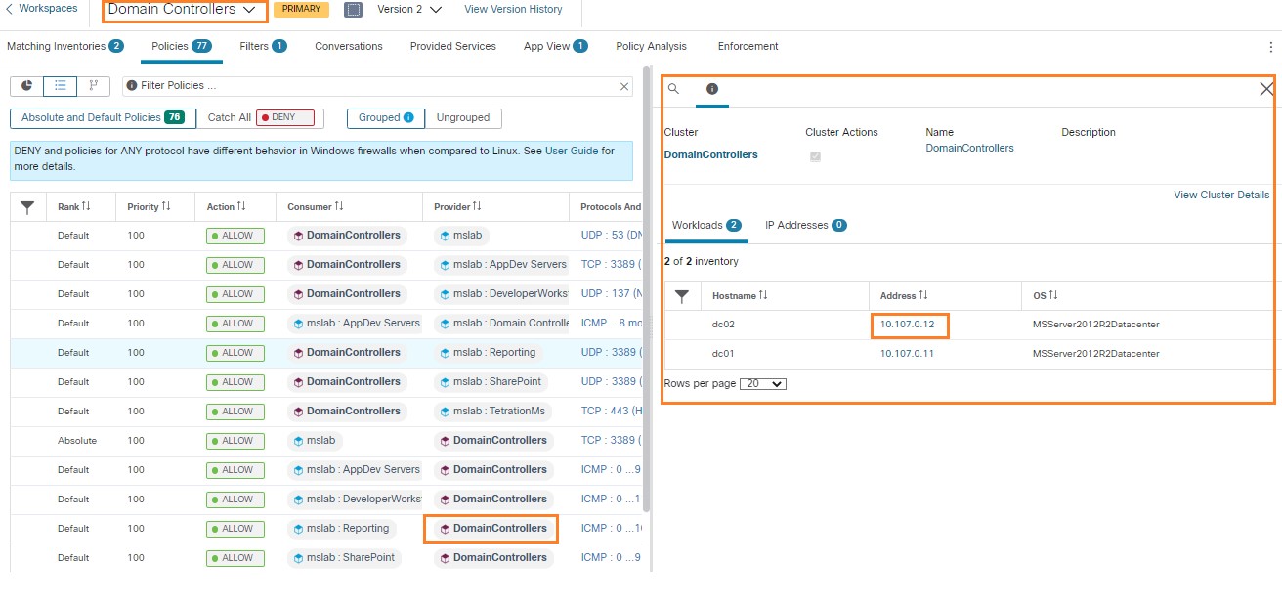Open the Rows per page dropdown
Screen dimensions: 1282x609
point(763,384)
